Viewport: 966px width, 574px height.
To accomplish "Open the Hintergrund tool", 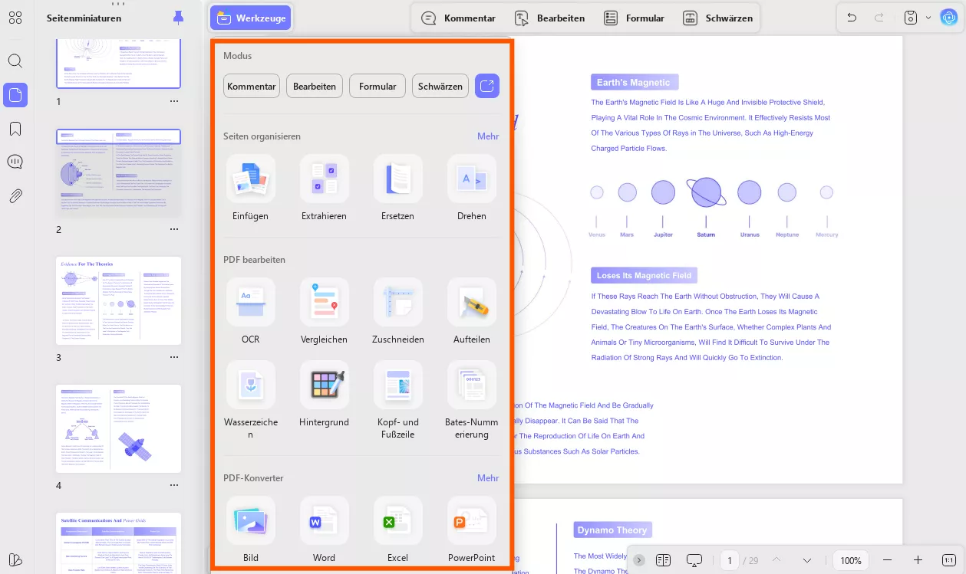I will [x=325, y=395].
